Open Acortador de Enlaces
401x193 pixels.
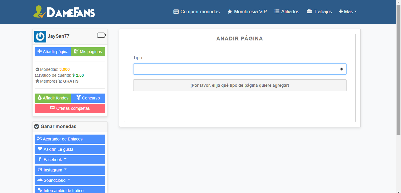[70, 139]
